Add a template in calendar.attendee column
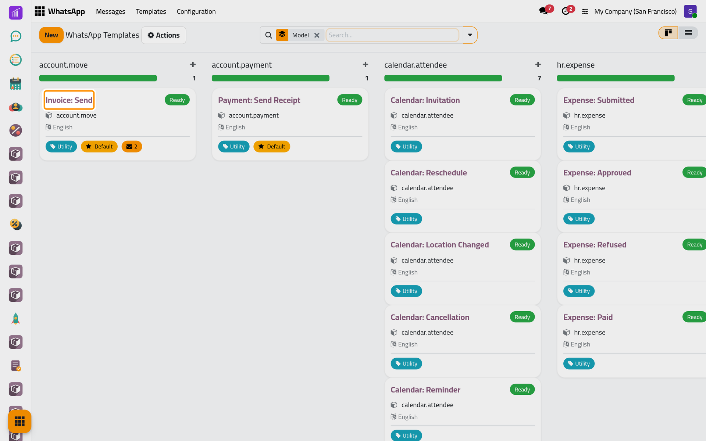Viewport: 706px width, 441px height. [x=538, y=65]
